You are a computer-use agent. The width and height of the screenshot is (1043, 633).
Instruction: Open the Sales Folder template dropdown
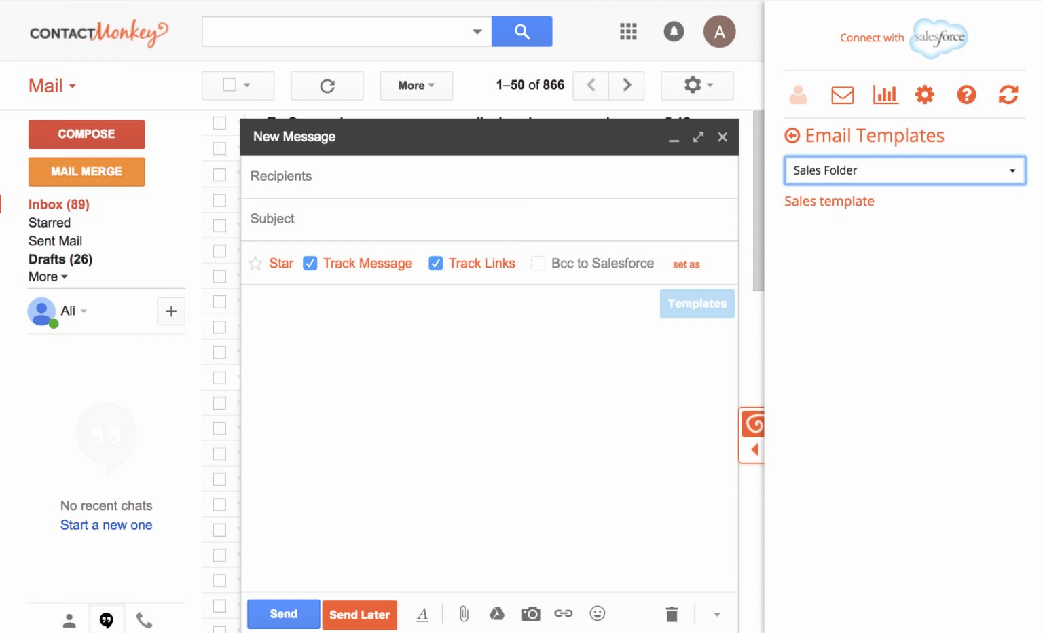[x=904, y=170]
